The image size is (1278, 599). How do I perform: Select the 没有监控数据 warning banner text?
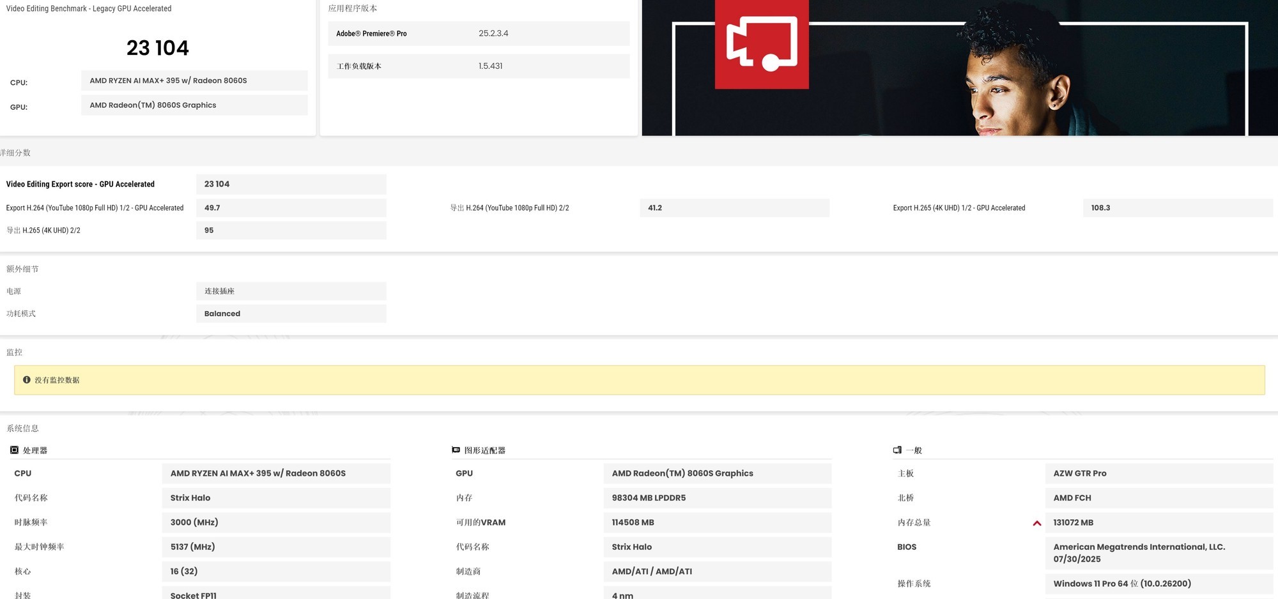click(57, 381)
